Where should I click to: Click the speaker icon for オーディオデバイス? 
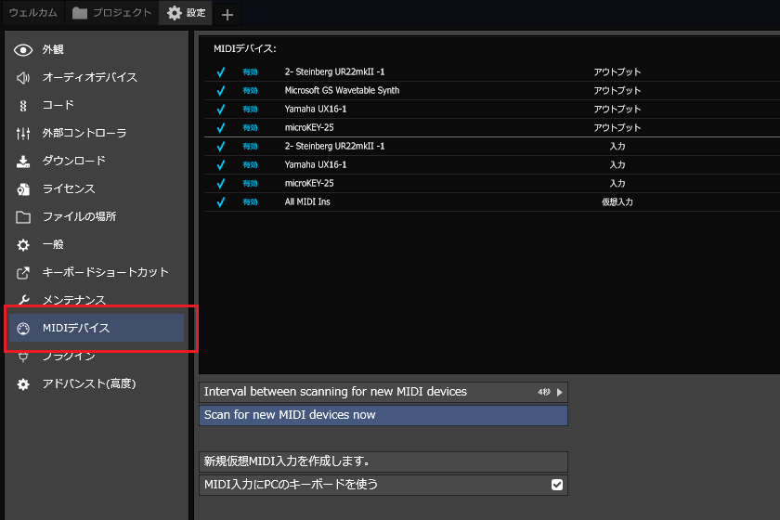pyautogui.click(x=24, y=77)
